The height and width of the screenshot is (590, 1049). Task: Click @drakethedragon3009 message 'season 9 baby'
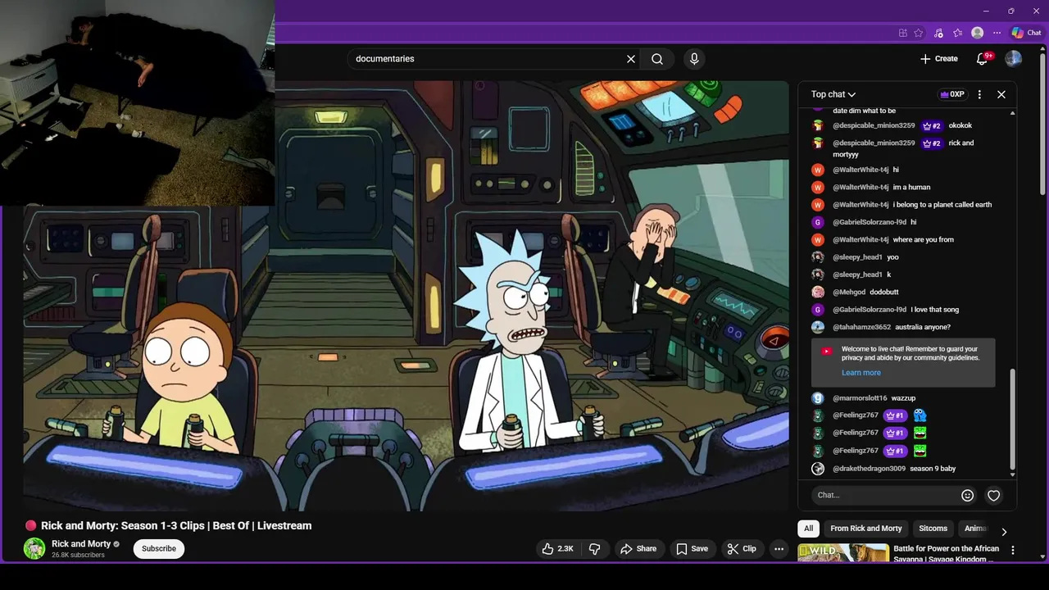coord(933,469)
